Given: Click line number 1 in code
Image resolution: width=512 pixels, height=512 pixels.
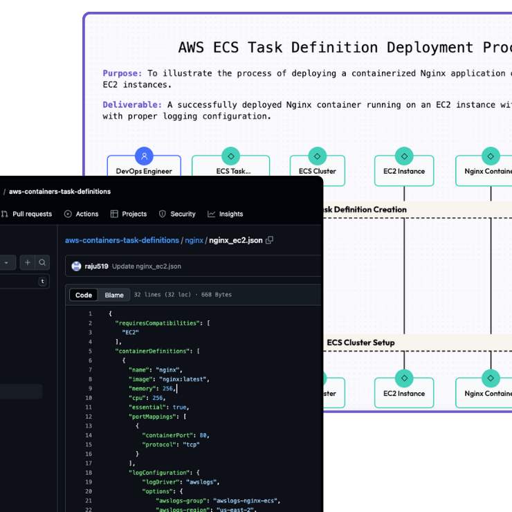Looking at the screenshot, I should 90,313.
